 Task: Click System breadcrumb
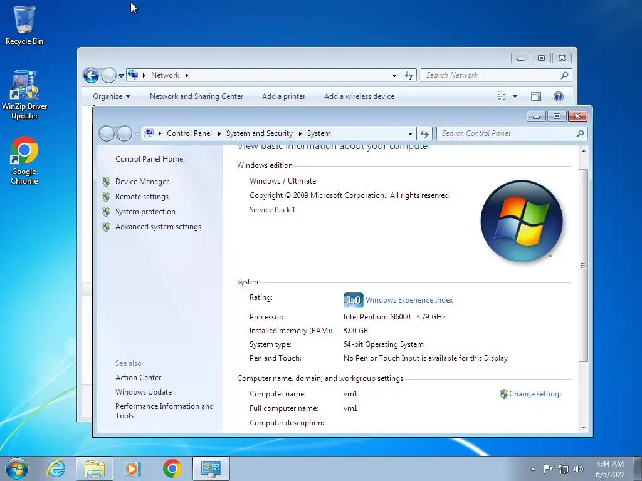319,133
